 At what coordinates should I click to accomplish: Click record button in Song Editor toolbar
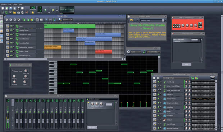point(11,20)
